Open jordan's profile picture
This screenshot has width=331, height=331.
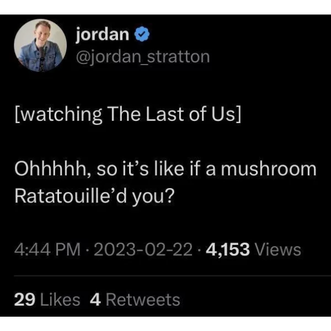[40, 45]
